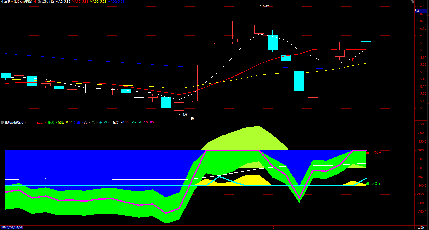Screen dimensions: 429x230
Task: Click the 250.0 indicator axis label
Action: pyautogui.click(x=422, y=124)
